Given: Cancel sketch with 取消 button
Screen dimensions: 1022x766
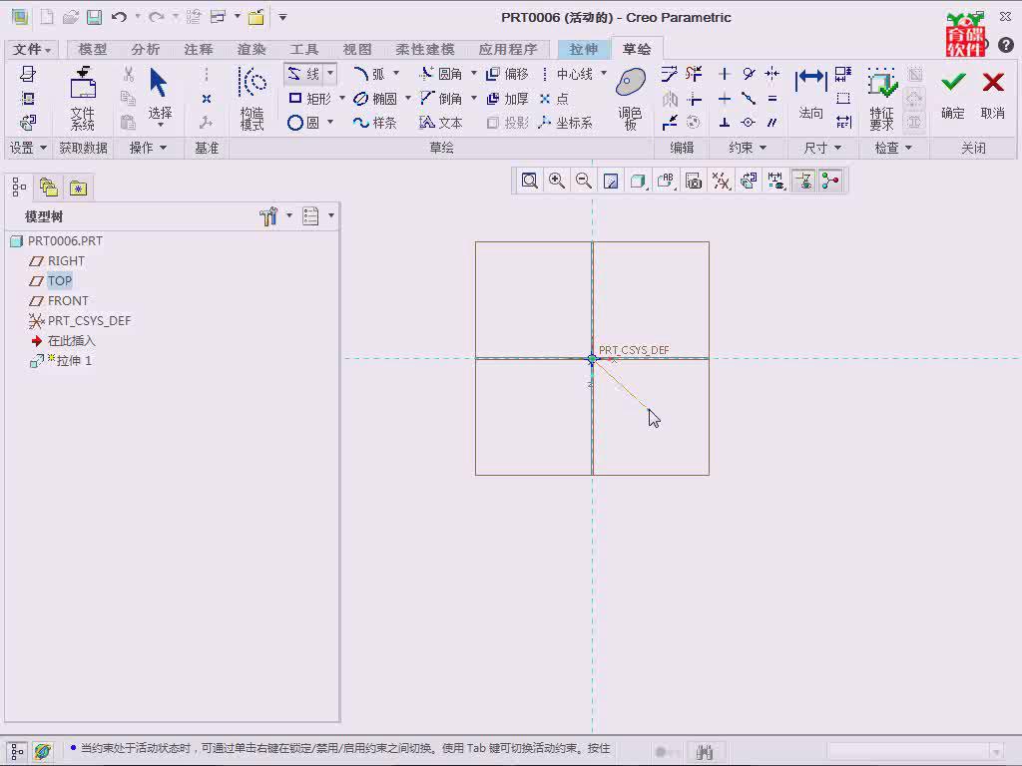Looking at the screenshot, I should (x=993, y=95).
